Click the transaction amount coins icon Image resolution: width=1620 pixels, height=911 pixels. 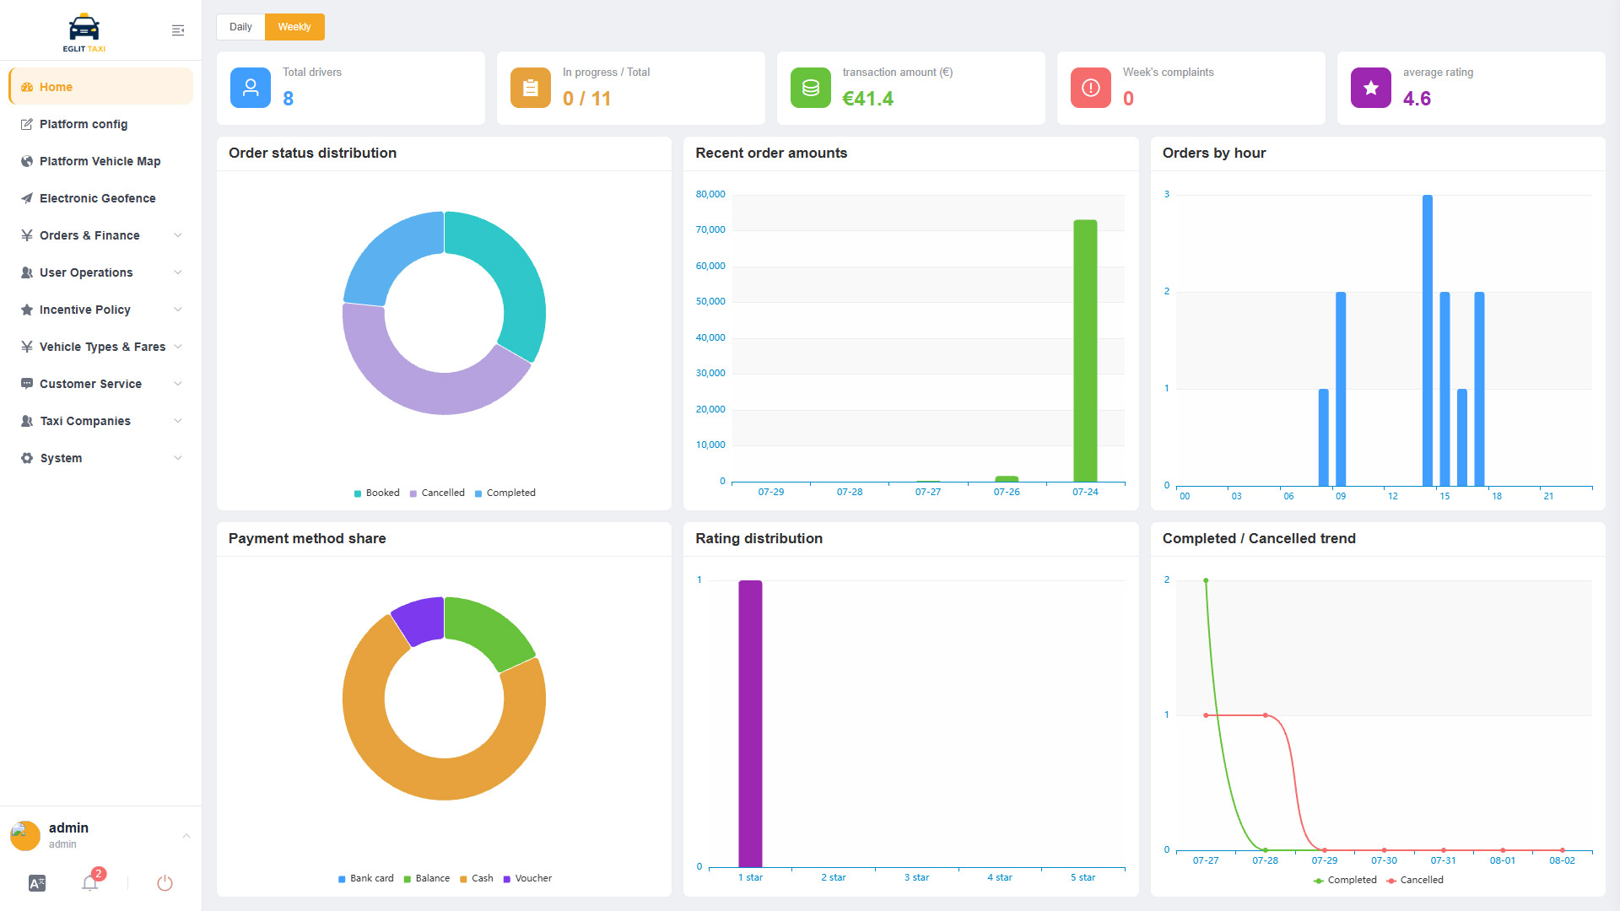[811, 88]
